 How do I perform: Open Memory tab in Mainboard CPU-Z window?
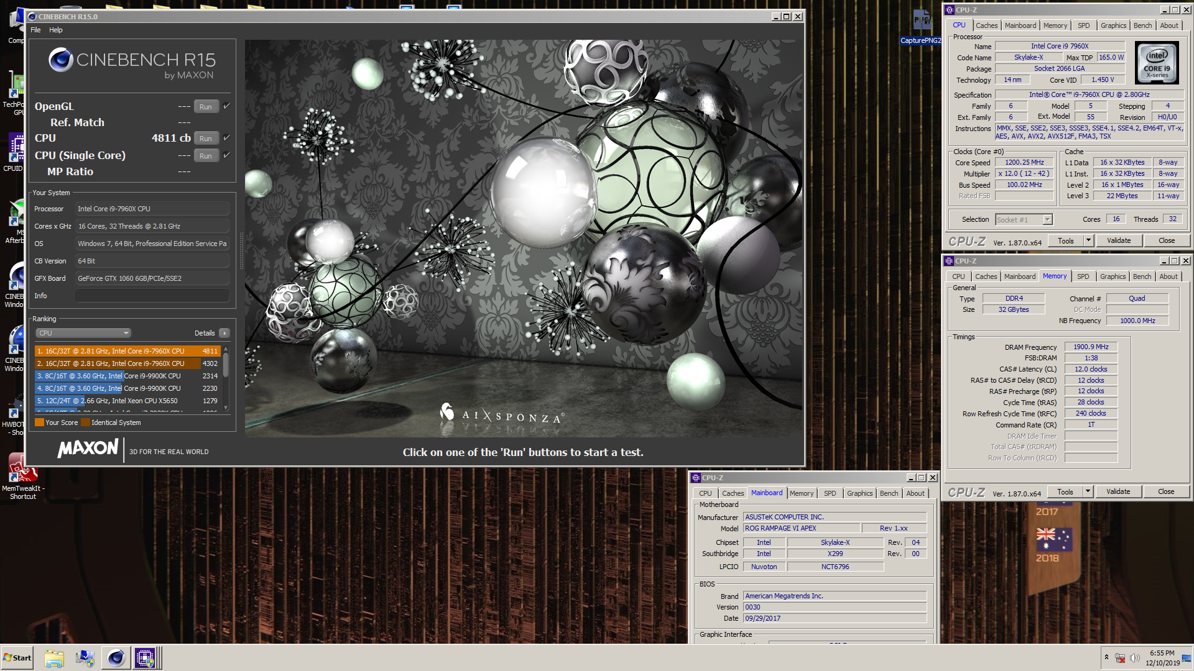click(x=802, y=493)
